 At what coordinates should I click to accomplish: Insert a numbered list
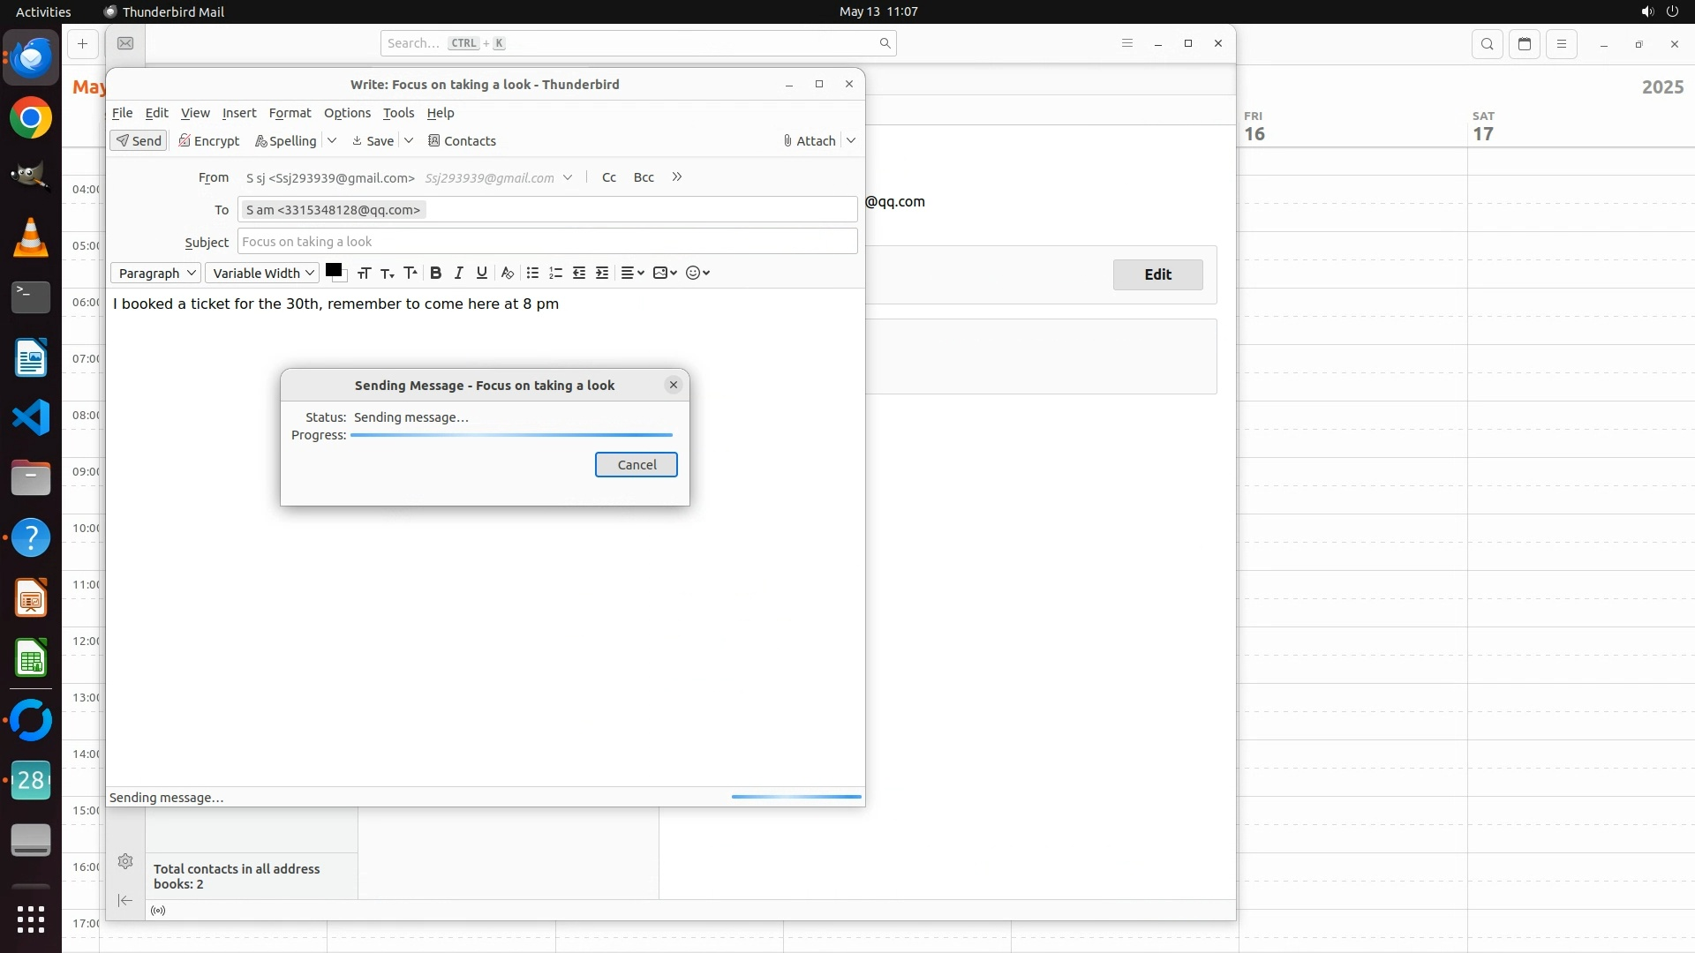pos(555,274)
